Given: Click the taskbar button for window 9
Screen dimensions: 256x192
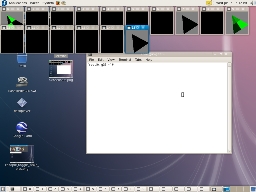Looking at the screenshot, I should 140,189.
